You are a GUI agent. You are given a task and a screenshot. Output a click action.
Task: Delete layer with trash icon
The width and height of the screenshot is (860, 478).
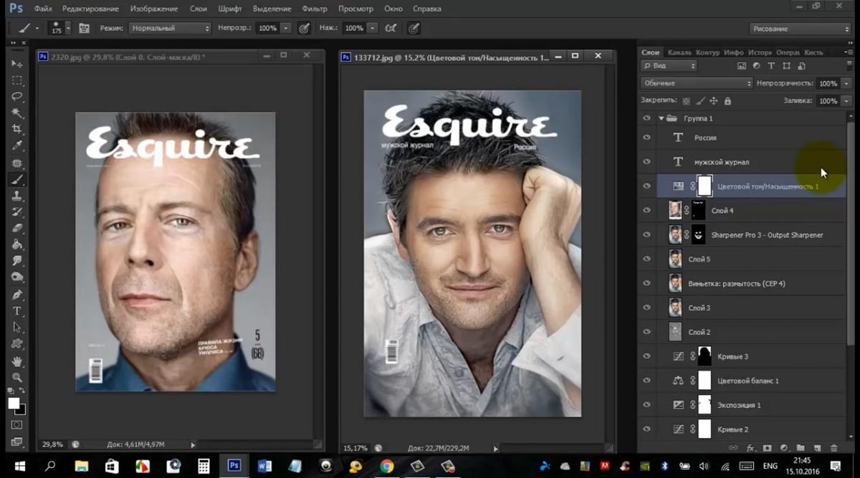[x=834, y=448]
